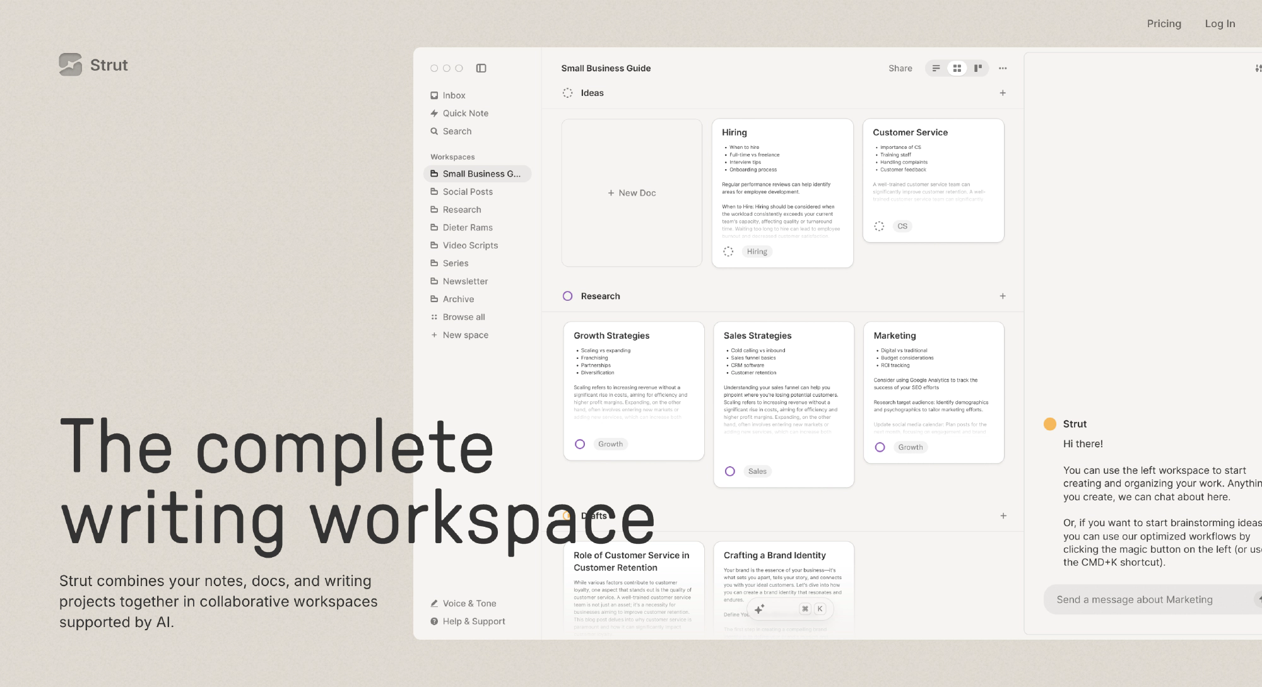Click the purple status circle on Growth Strategies
Image resolution: width=1262 pixels, height=687 pixels.
580,444
